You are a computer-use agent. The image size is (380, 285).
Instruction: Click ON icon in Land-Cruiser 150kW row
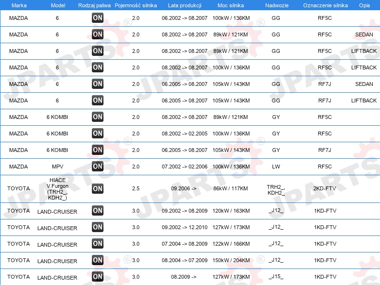[x=98, y=260]
